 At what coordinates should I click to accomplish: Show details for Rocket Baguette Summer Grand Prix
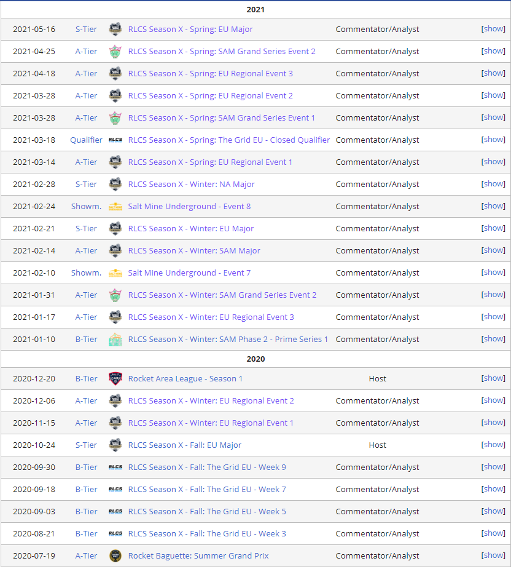coord(493,555)
